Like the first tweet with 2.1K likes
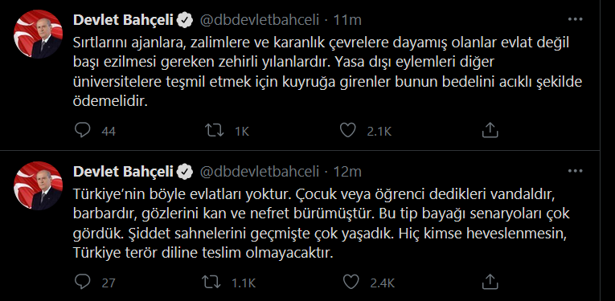Viewport: 615px width, 301px height. point(347,130)
